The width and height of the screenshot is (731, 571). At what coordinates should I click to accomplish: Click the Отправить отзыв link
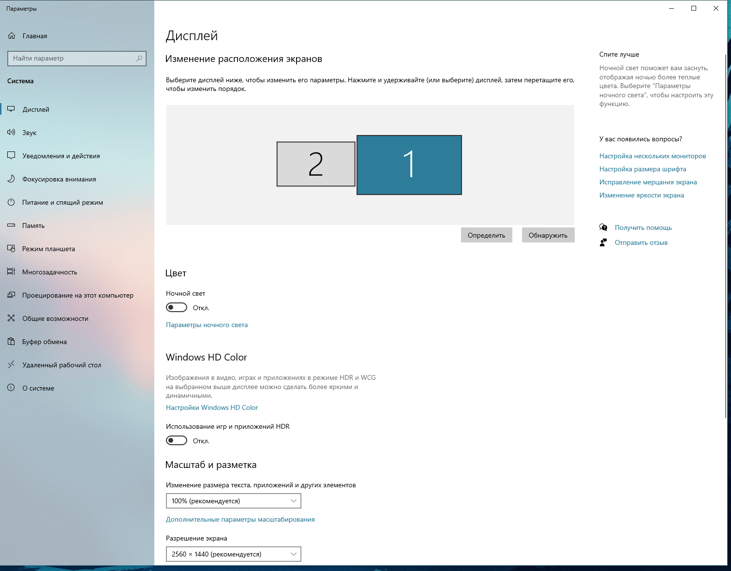pos(641,242)
